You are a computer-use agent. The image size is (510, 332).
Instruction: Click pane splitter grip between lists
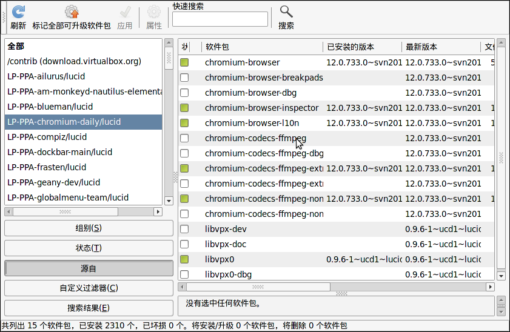pos(175,177)
